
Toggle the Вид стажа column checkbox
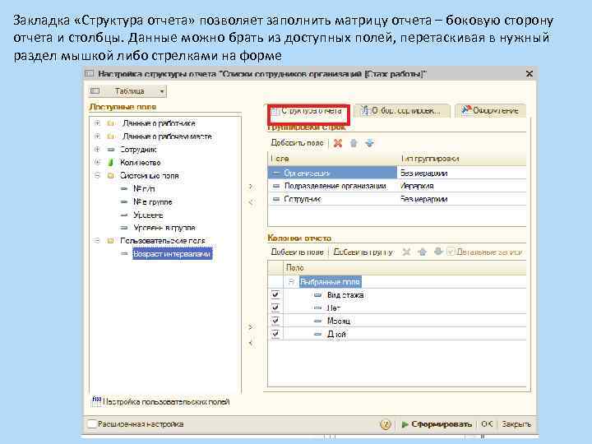[275, 294]
